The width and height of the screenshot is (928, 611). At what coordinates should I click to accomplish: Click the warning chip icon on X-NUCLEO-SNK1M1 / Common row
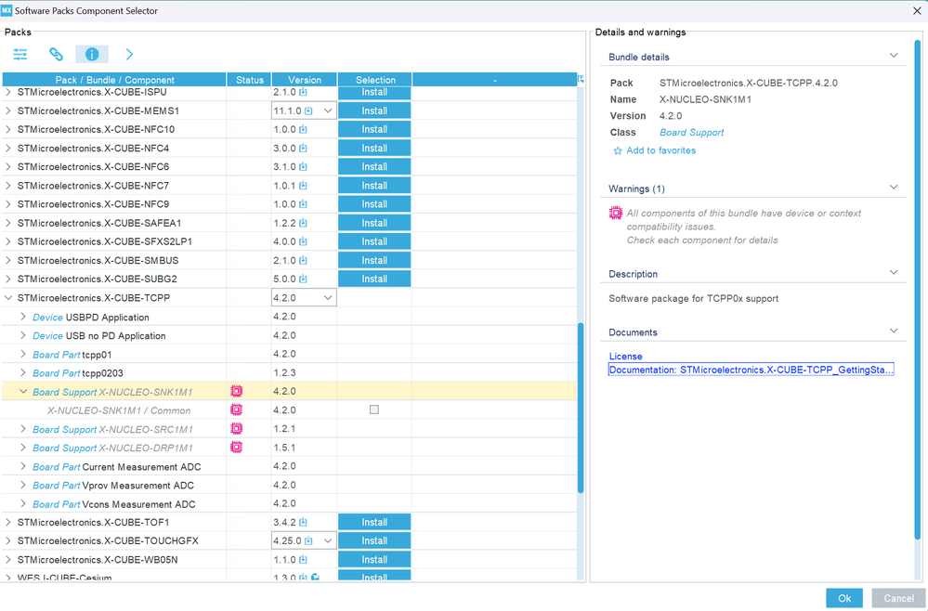tap(236, 409)
